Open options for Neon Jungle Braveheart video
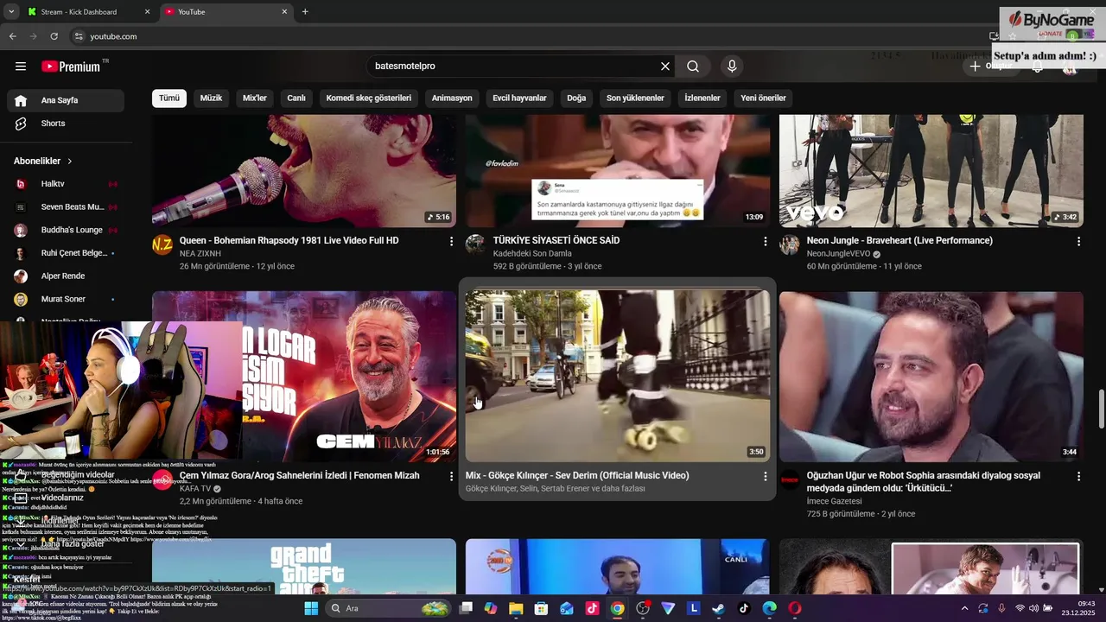 [1078, 242]
